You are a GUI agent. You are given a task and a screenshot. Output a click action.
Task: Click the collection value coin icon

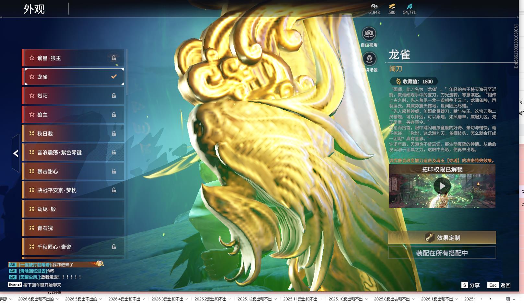tap(399, 82)
